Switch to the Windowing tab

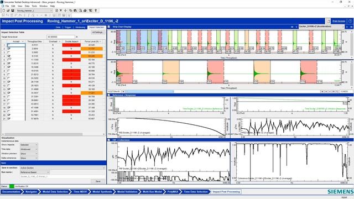click(80, 27)
